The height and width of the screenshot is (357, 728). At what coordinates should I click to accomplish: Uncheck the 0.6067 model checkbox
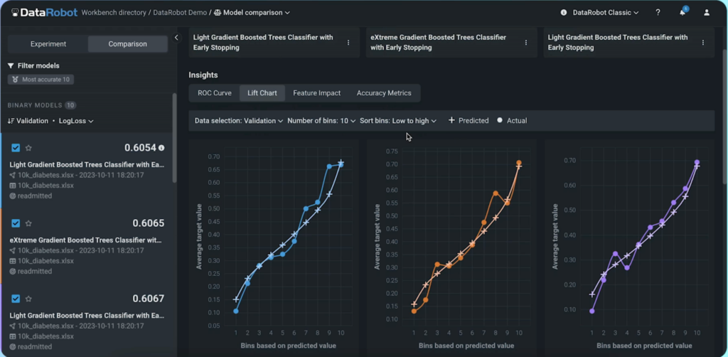pyautogui.click(x=16, y=299)
